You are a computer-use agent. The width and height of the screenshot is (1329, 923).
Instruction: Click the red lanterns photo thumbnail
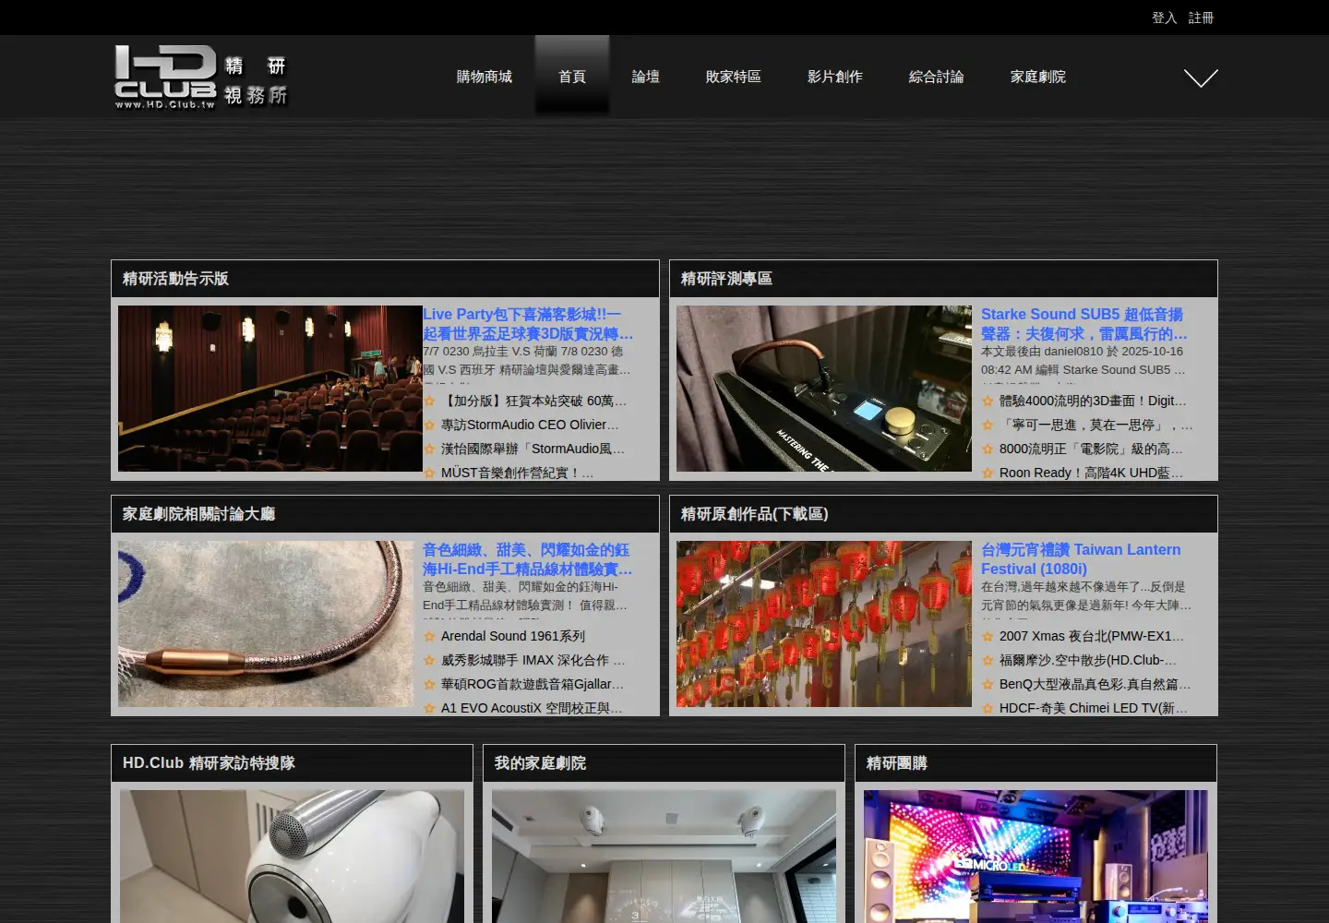[x=824, y=624]
